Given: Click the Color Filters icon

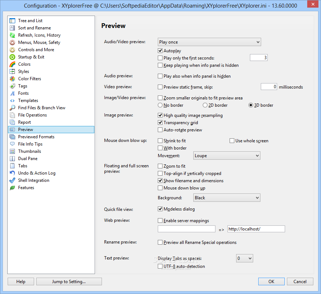Looking at the screenshot, I should 12,79.
